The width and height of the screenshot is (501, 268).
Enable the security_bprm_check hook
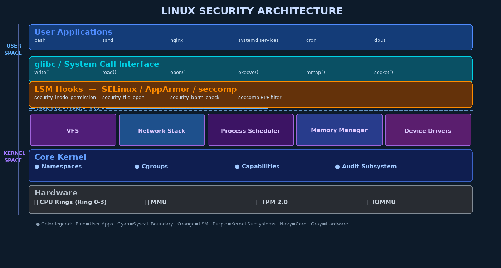[195, 97]
